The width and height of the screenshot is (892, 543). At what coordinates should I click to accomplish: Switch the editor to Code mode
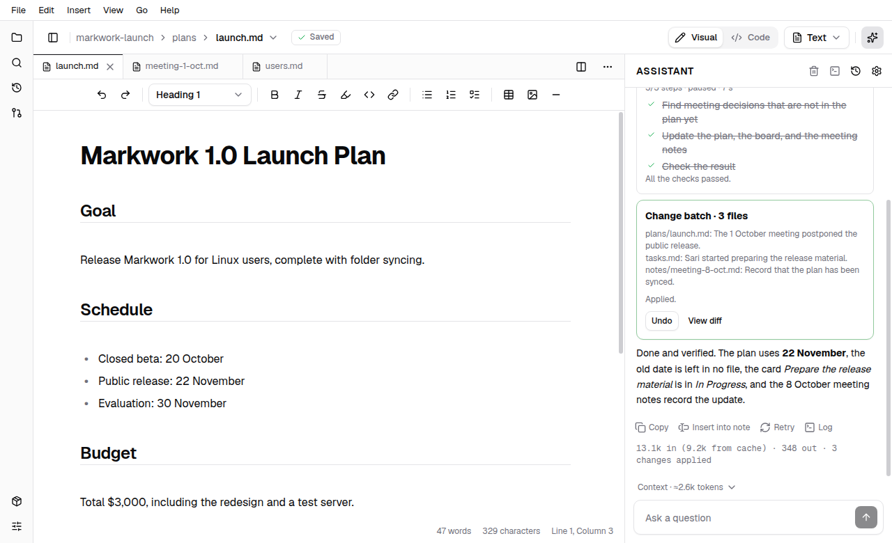pyautogui.click(x=751, y=38)
